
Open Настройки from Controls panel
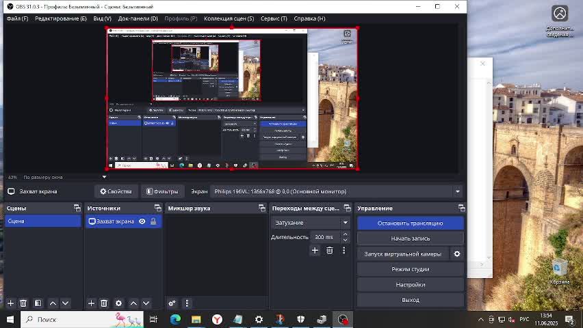point(410,284)
